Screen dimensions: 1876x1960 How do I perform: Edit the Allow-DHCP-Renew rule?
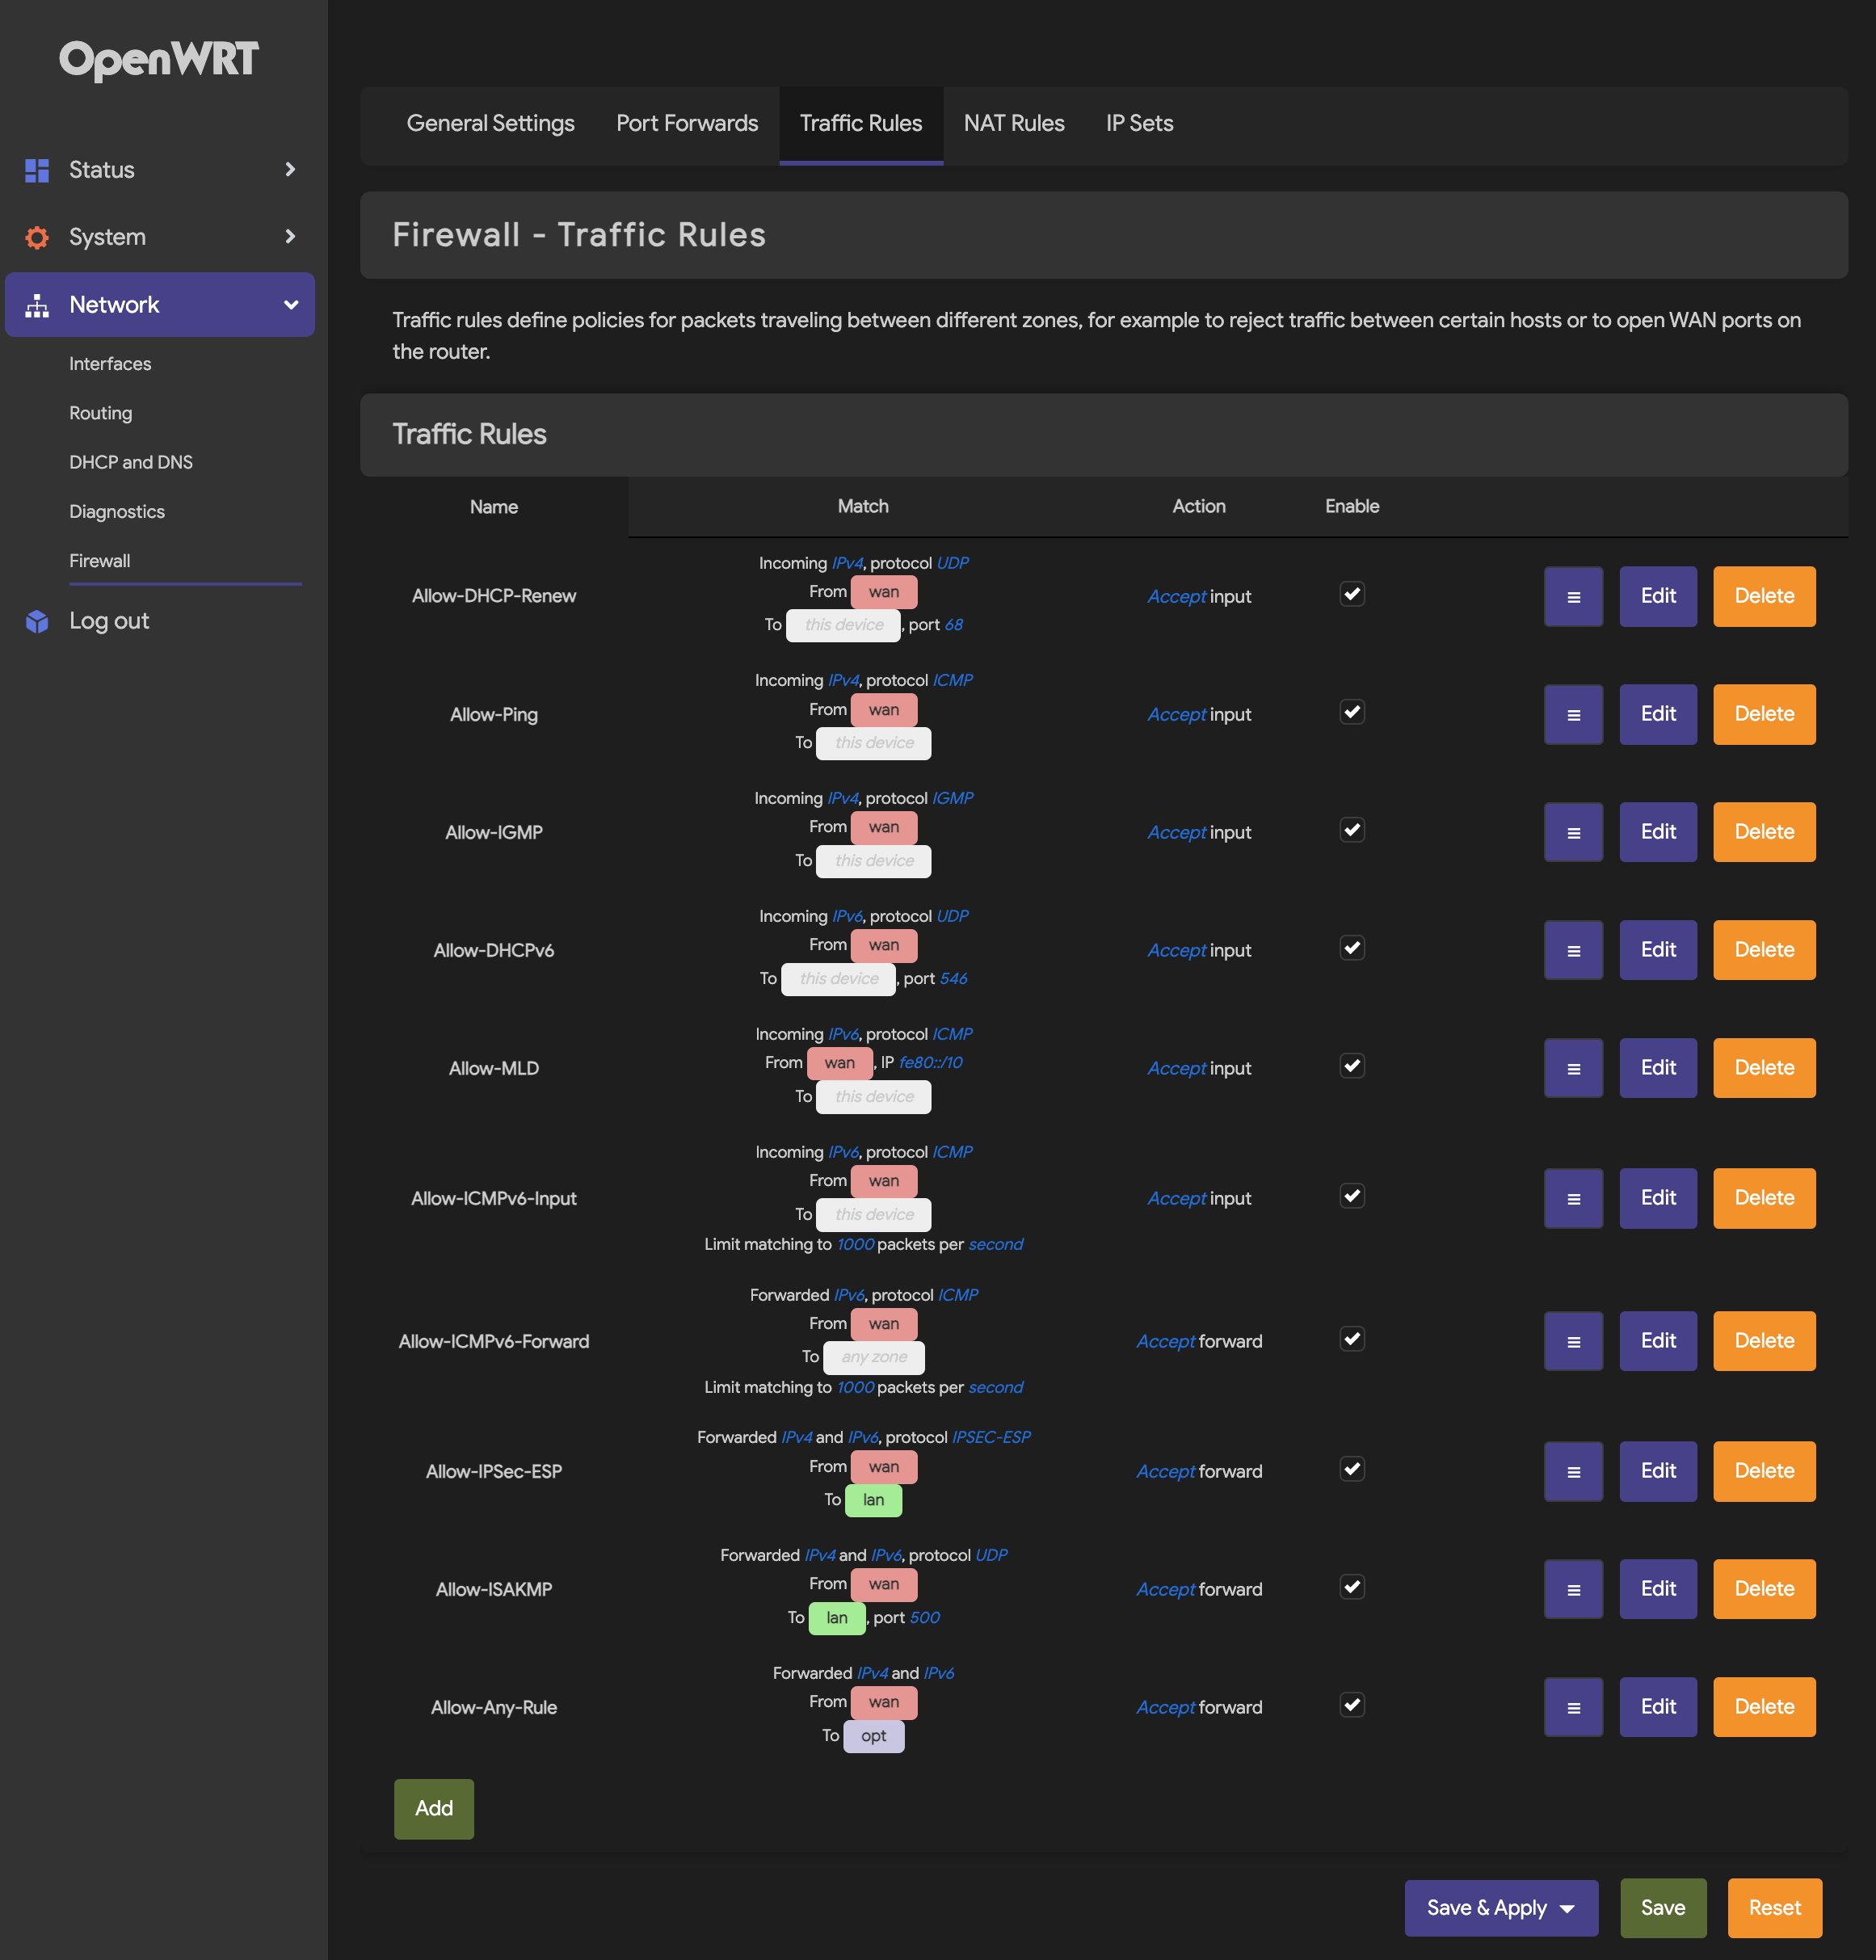[1658, 596]
